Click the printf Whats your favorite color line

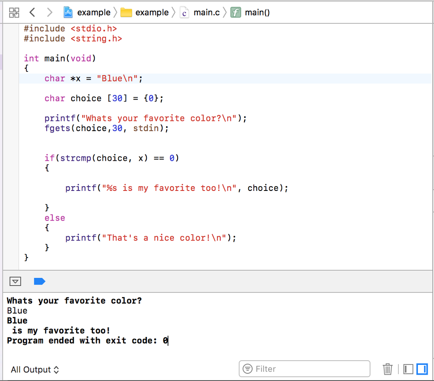click(146, 118)
